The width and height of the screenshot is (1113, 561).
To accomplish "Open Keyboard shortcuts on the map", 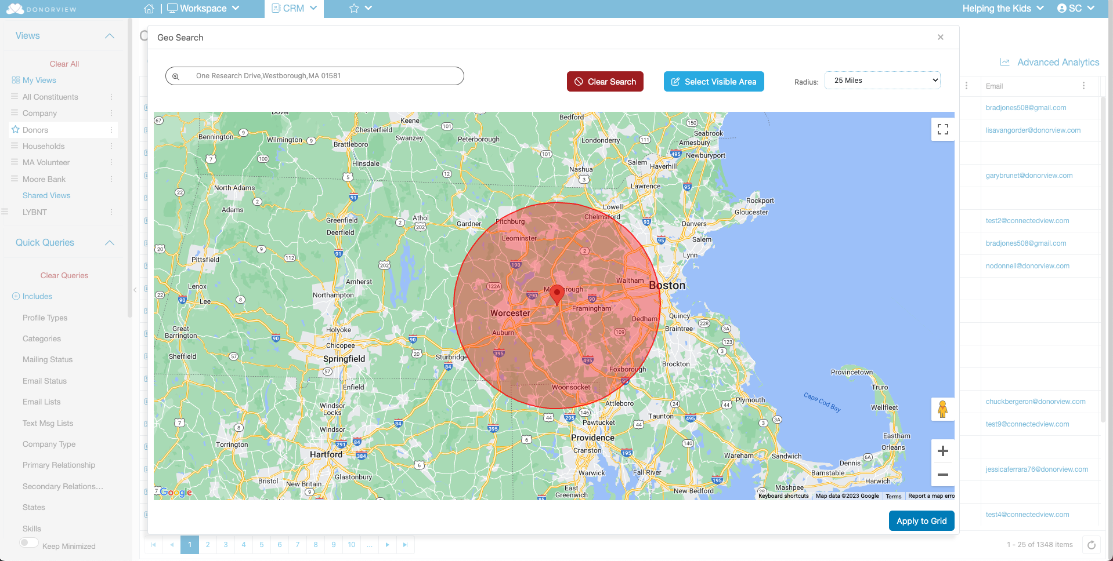I will (x=783, y=496).
